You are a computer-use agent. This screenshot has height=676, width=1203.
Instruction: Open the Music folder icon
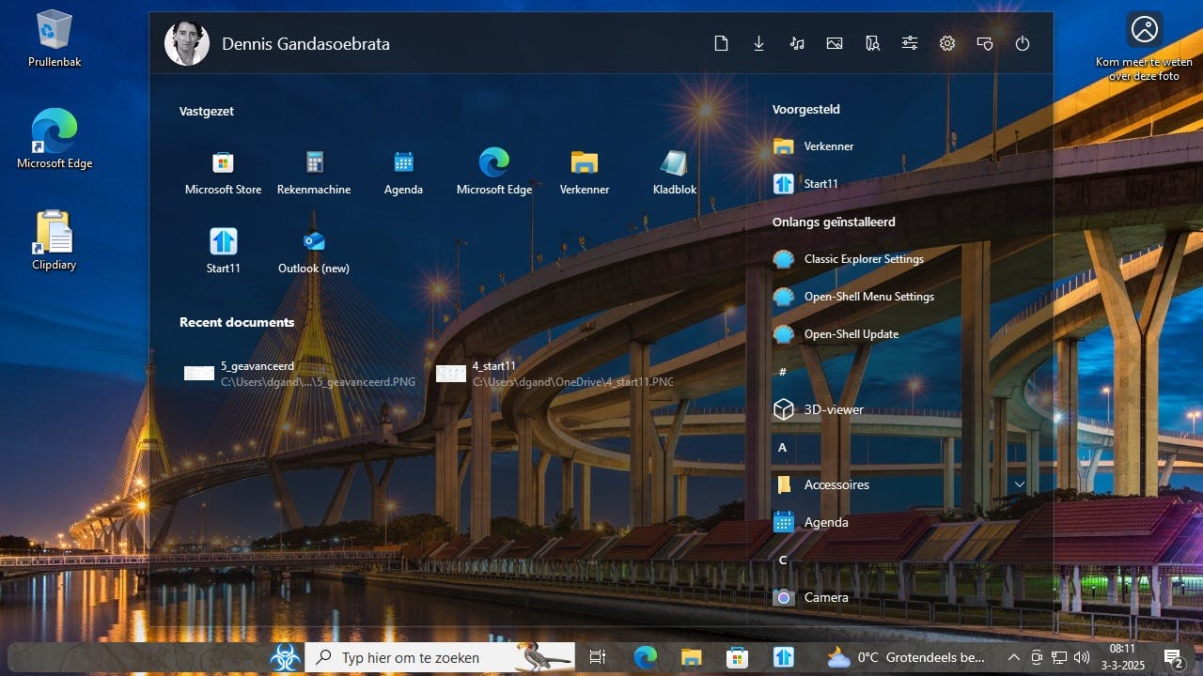(797, 43)
